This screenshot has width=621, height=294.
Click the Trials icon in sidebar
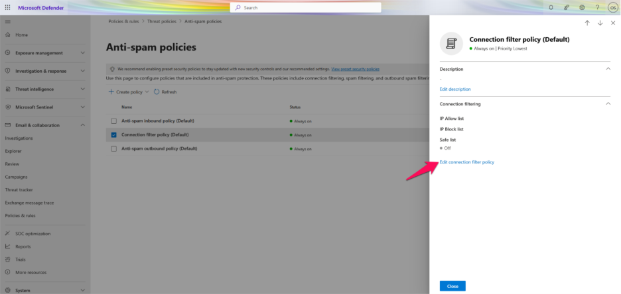(x=8, y=260)
